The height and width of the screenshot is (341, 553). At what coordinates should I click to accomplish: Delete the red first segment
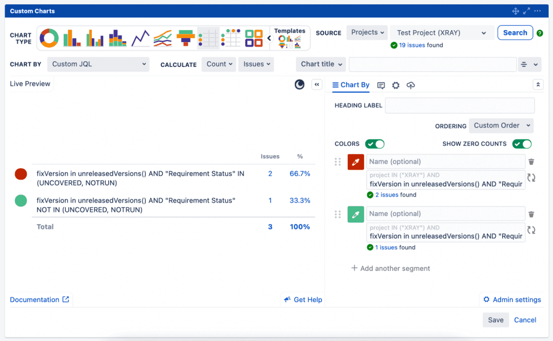click(x=531, y=162)
